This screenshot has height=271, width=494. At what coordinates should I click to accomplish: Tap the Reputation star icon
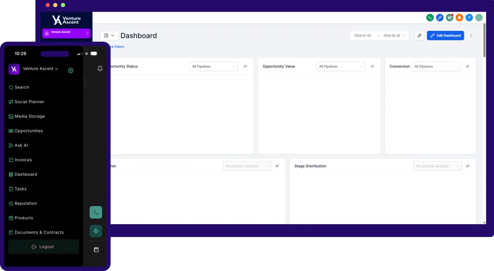click(x=11, y=204)
